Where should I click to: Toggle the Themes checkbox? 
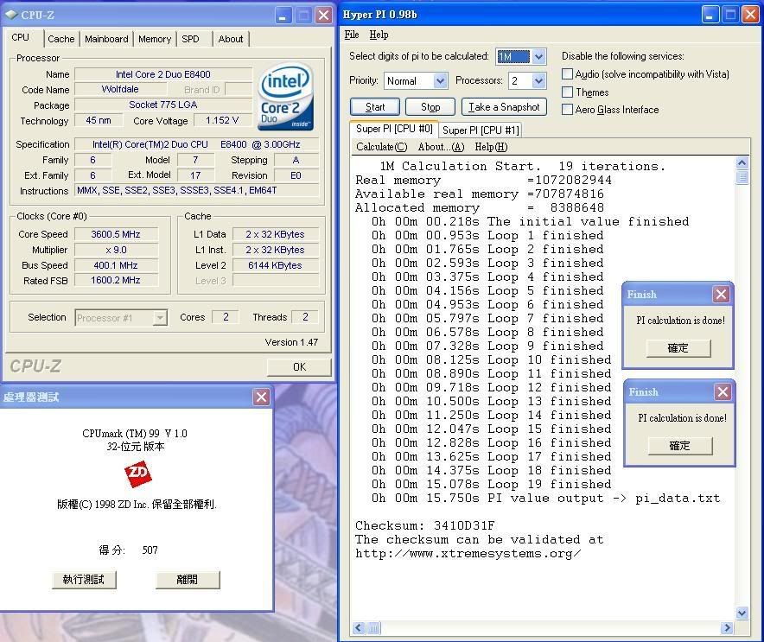(567, 92)
